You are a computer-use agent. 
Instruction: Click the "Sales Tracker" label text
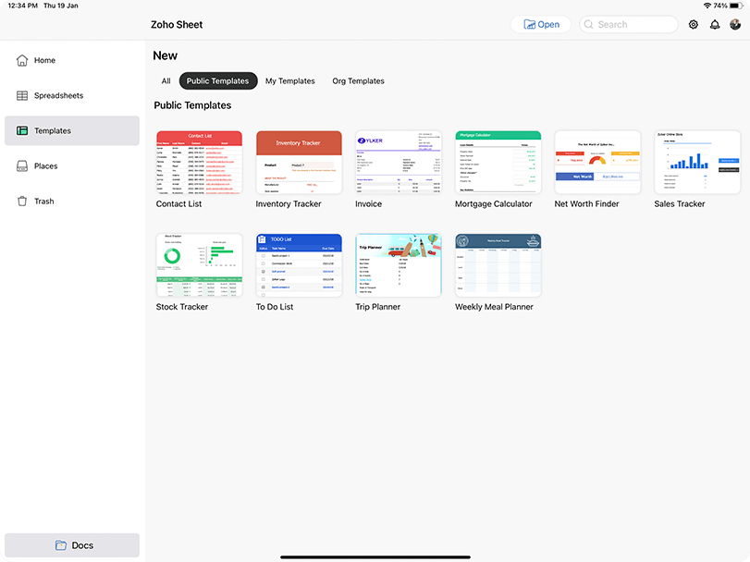[x=679, y=203]
